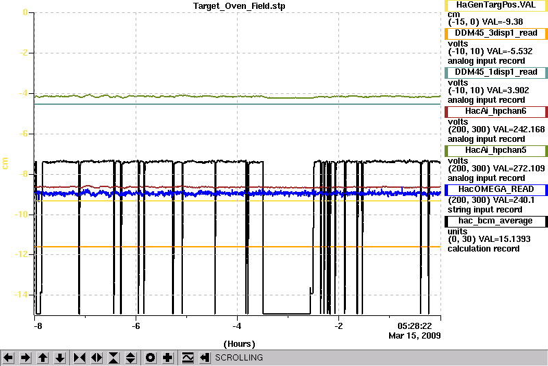Click the -8 tick label on the time axis

tap(38, 326)
